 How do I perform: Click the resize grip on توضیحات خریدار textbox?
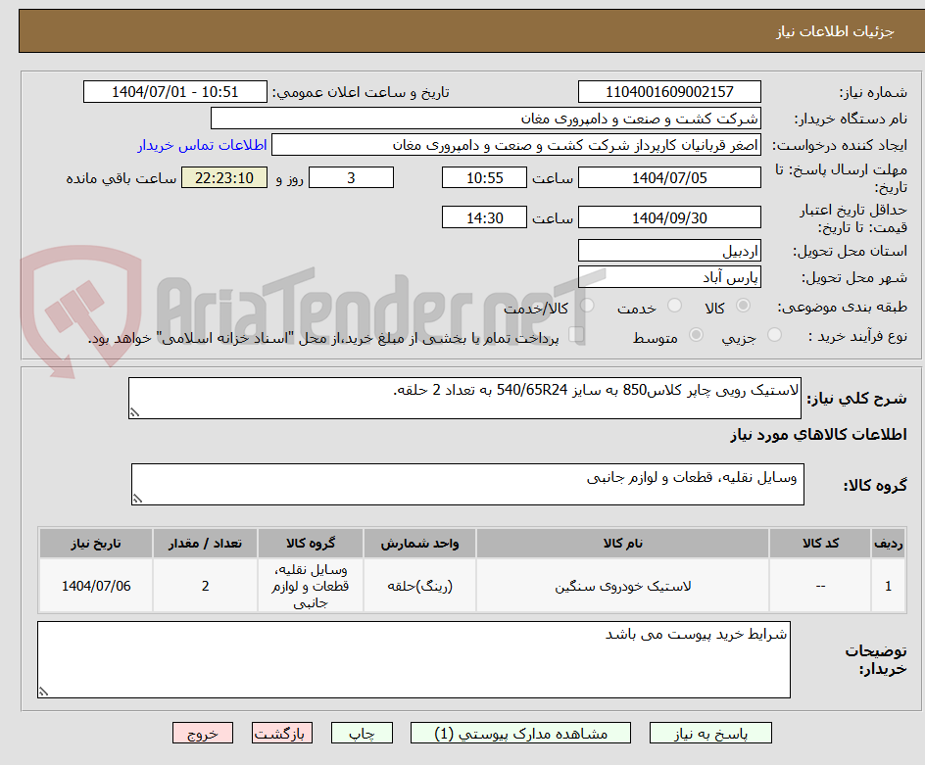coord(41,693)
